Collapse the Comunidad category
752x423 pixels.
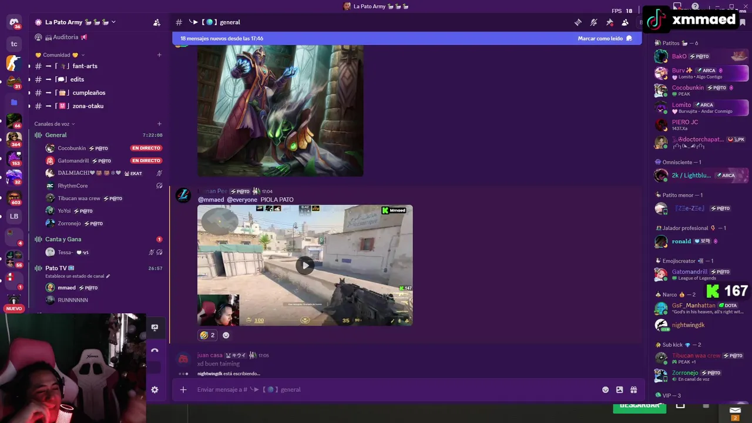(x=60, y=55)
